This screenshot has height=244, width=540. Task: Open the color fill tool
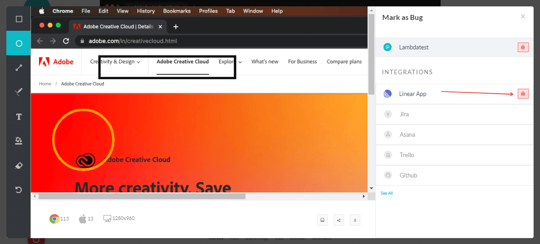tap(19, 141)
